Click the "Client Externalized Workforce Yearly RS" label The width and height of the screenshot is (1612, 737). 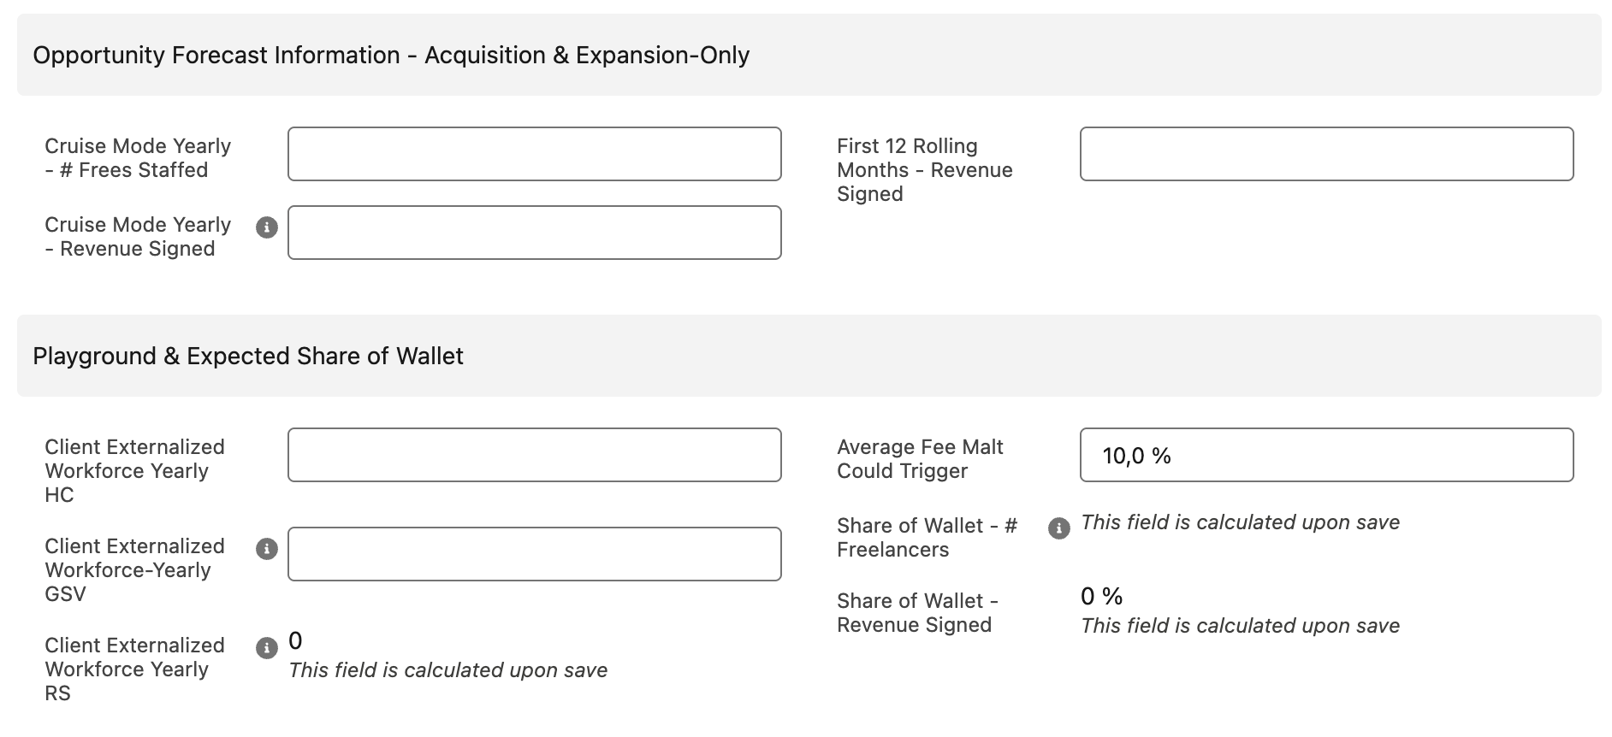[134, 669]
